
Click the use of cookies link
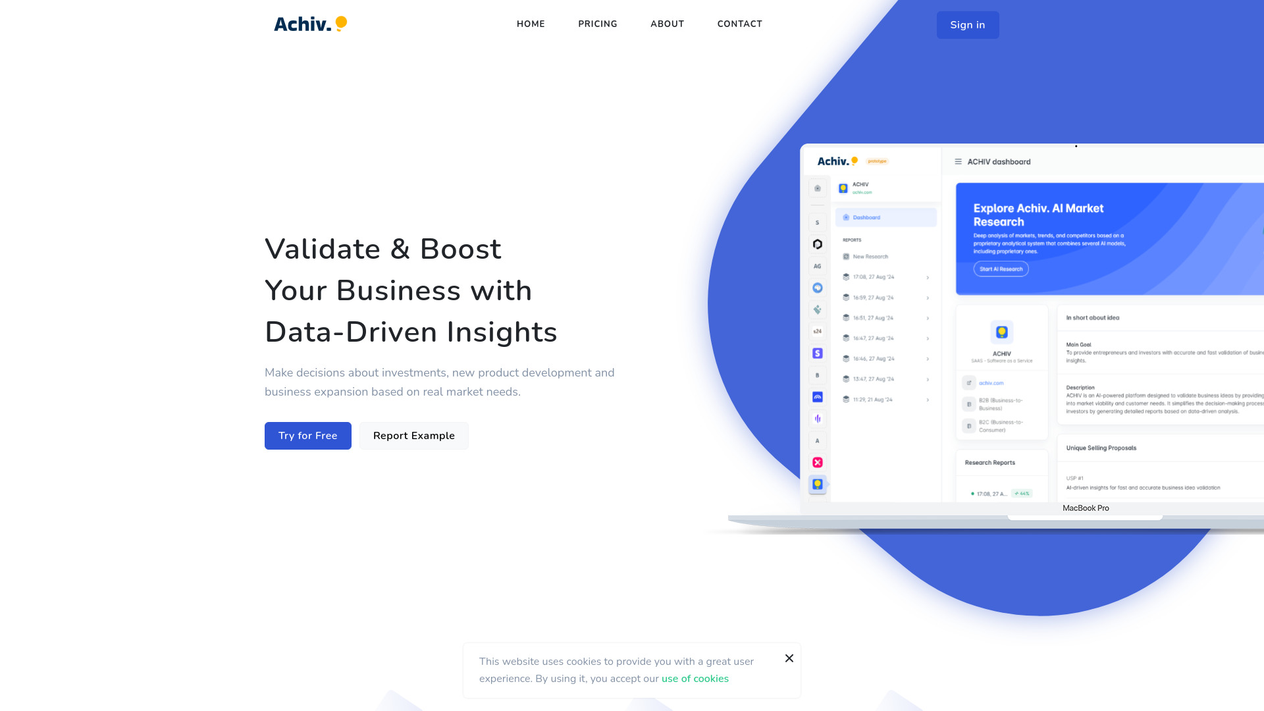pos(695,678)
